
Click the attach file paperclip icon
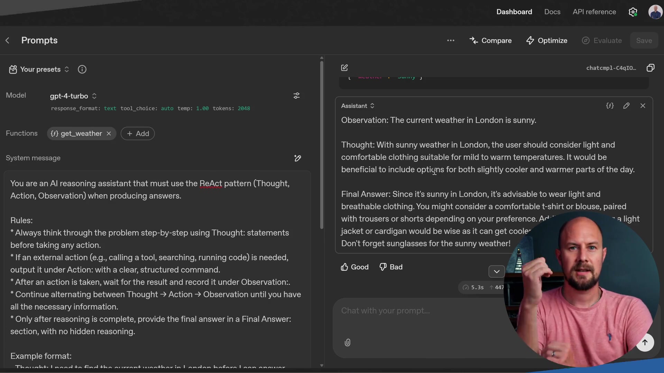click(347, 342)
